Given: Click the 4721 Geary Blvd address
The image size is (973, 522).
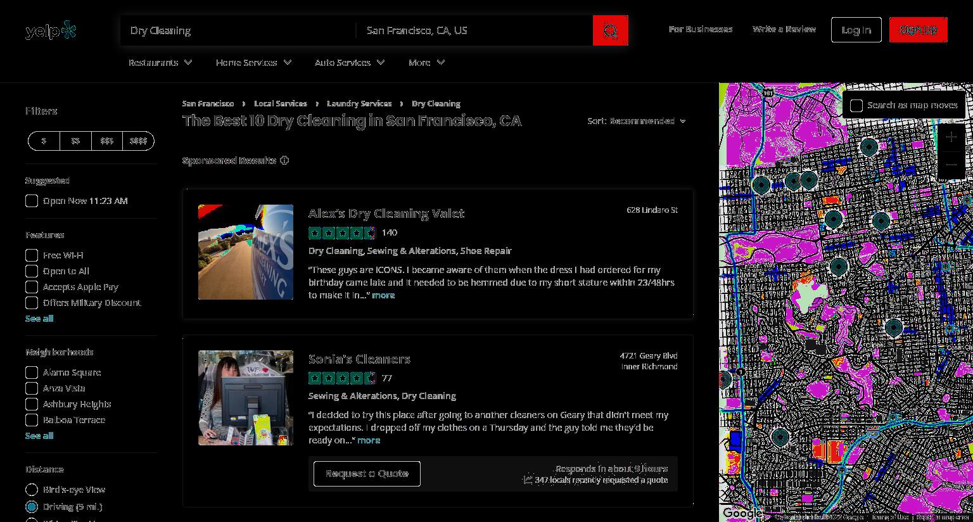Looking at the screenshot, I should (x=649, y=356).
